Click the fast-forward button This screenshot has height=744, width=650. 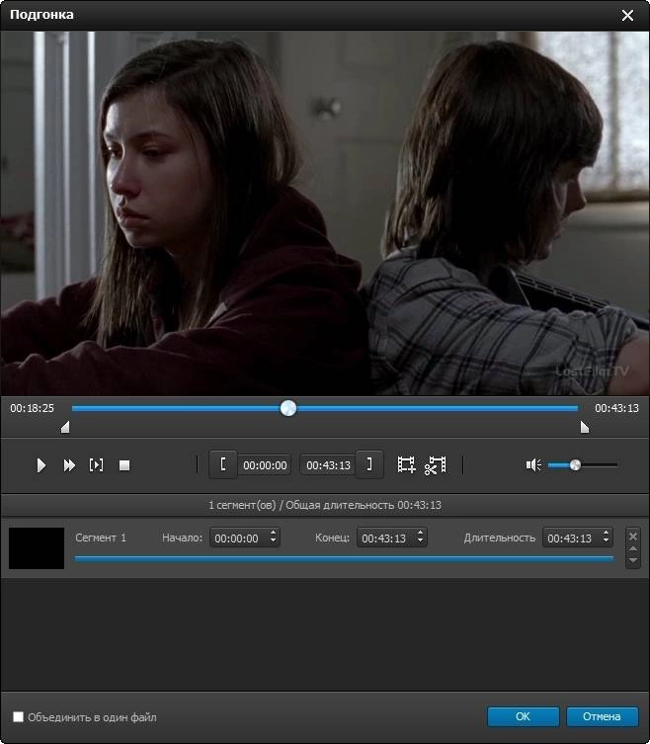pos(69,465)
